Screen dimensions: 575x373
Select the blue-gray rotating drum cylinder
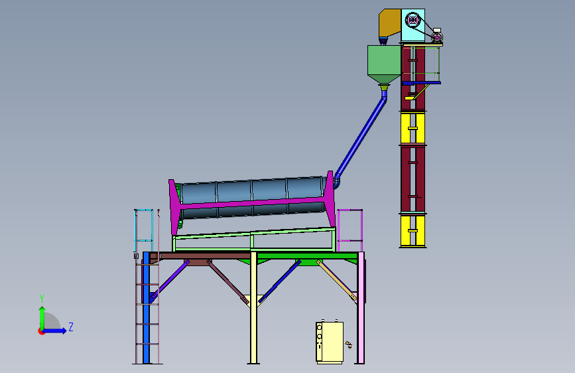[x=252, y=191]
